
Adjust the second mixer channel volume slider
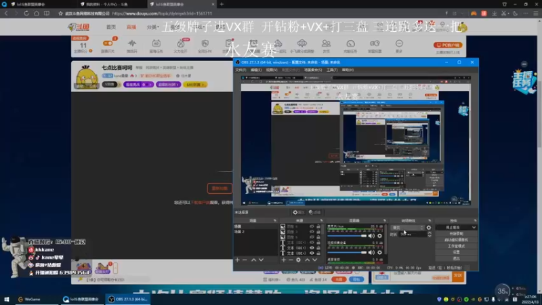coord(347,252)
